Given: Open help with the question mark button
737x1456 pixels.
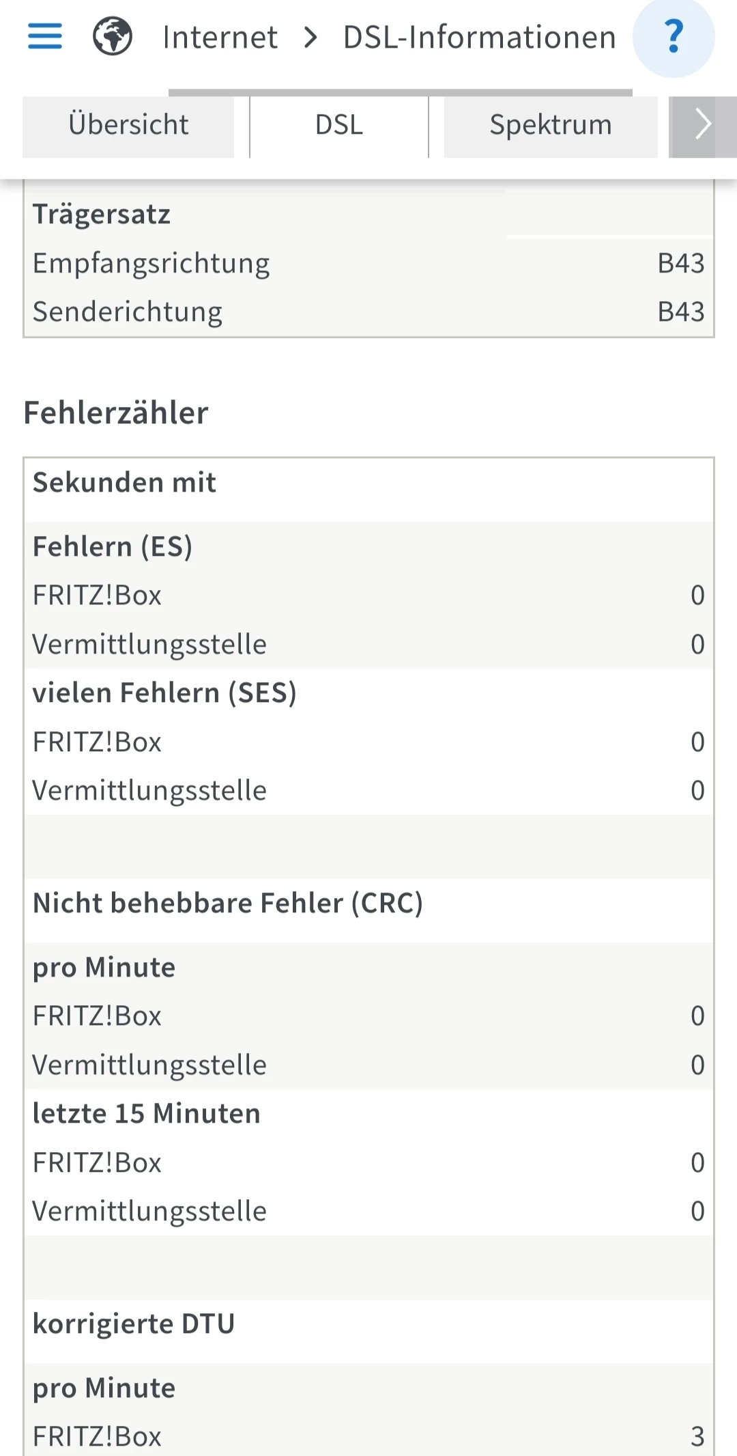Looking at the screenshot, I should [x=674, y=38].
